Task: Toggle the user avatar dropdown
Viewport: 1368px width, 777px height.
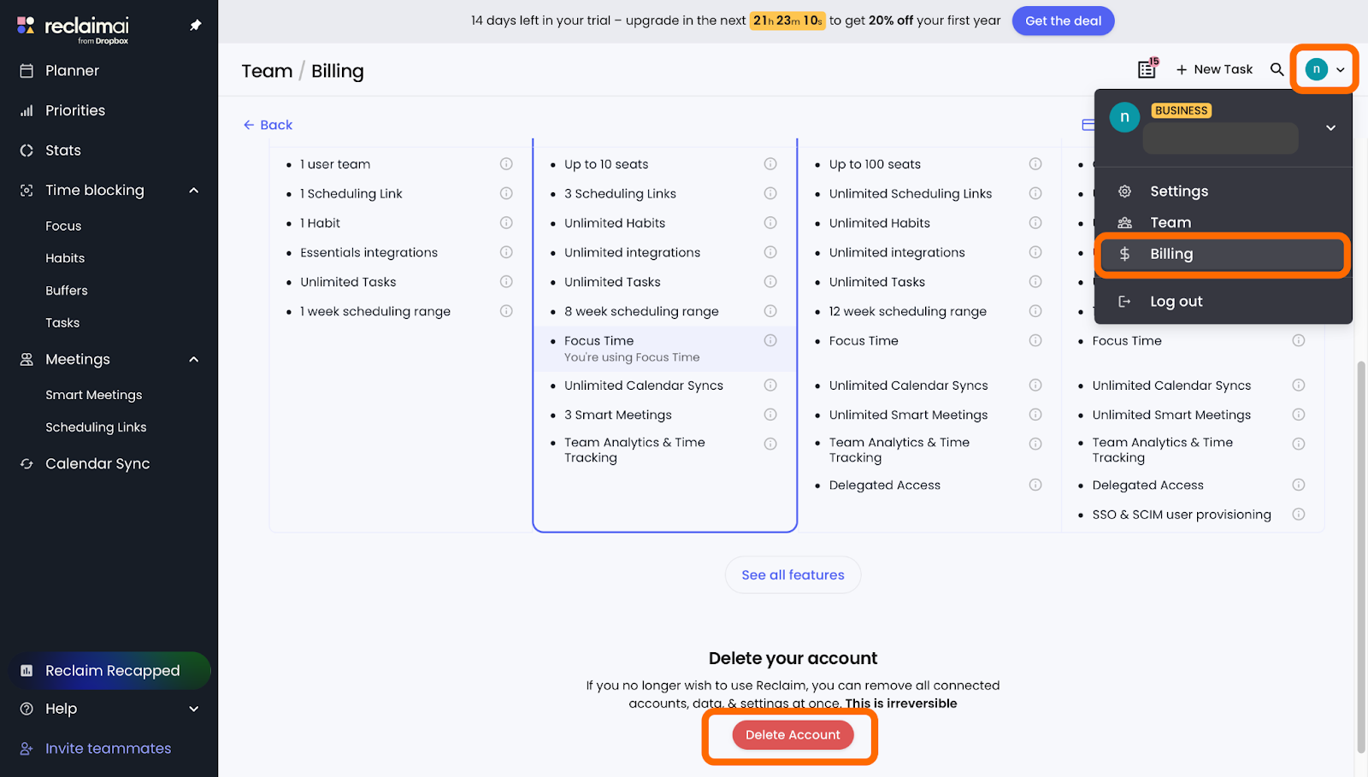Action: [1324, 69]
